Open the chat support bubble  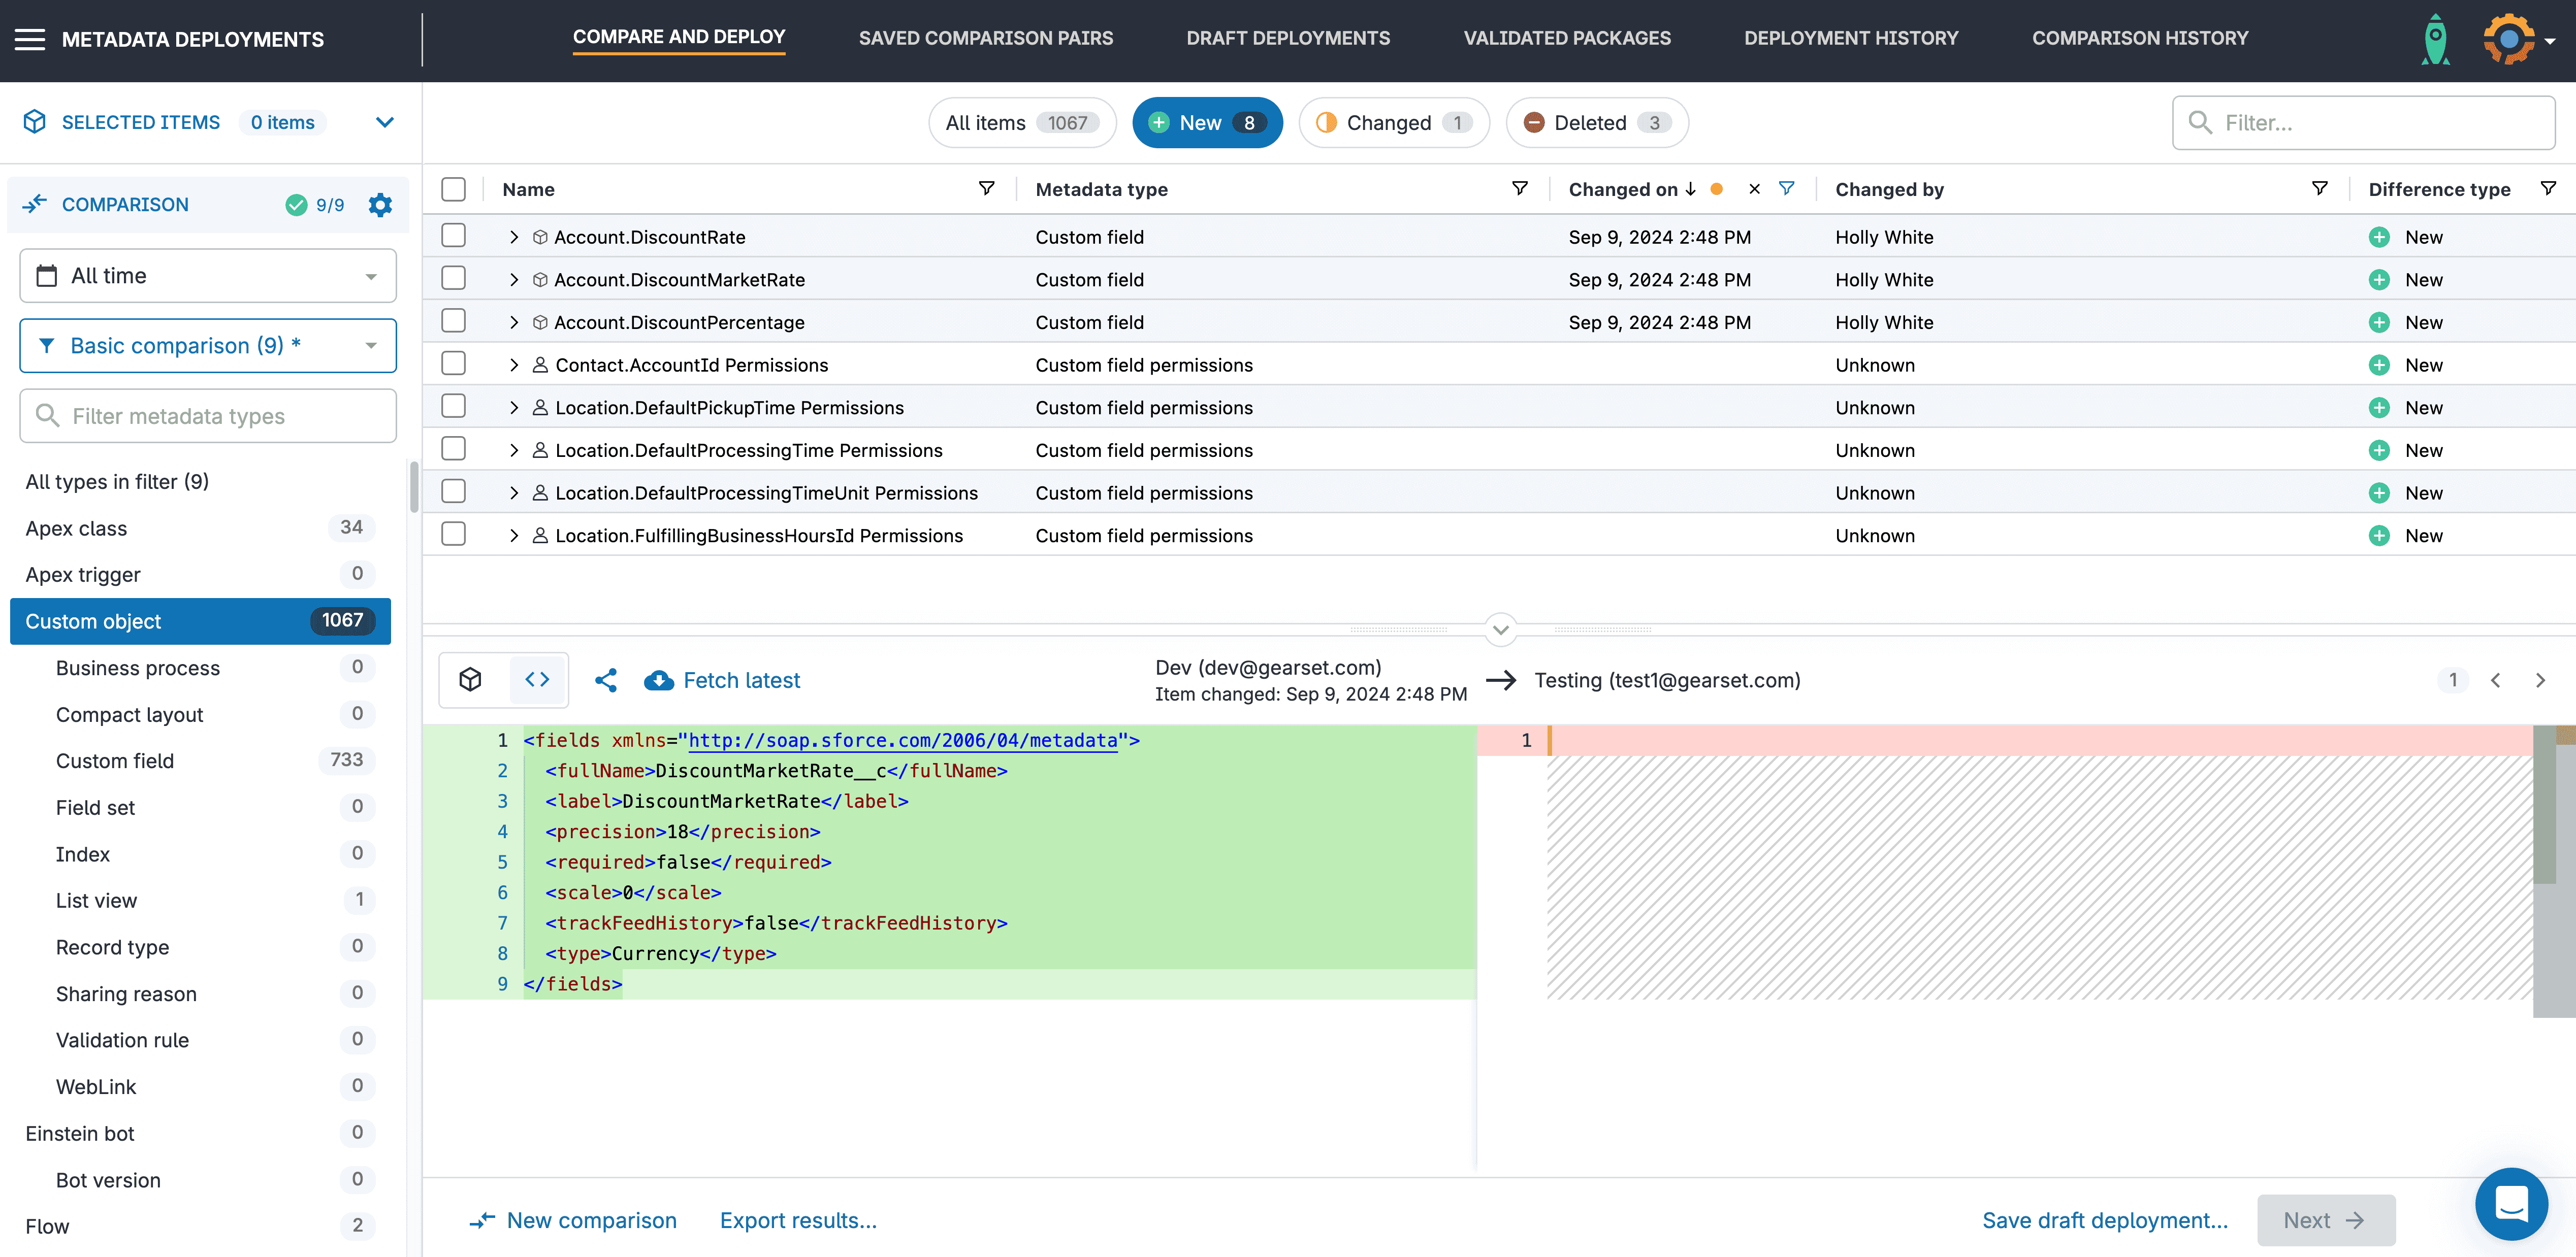[x=2511, y=1203]
